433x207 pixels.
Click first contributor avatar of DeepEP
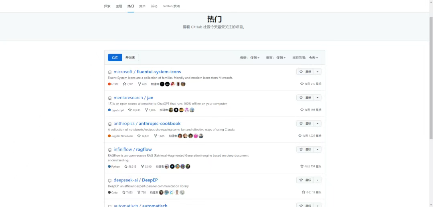coord(161,193)
